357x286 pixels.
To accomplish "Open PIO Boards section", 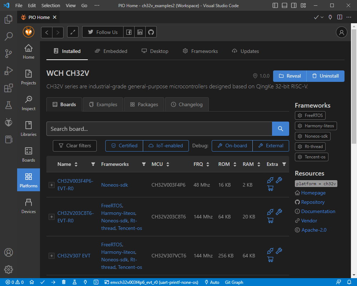I will (x=29, y=155).
